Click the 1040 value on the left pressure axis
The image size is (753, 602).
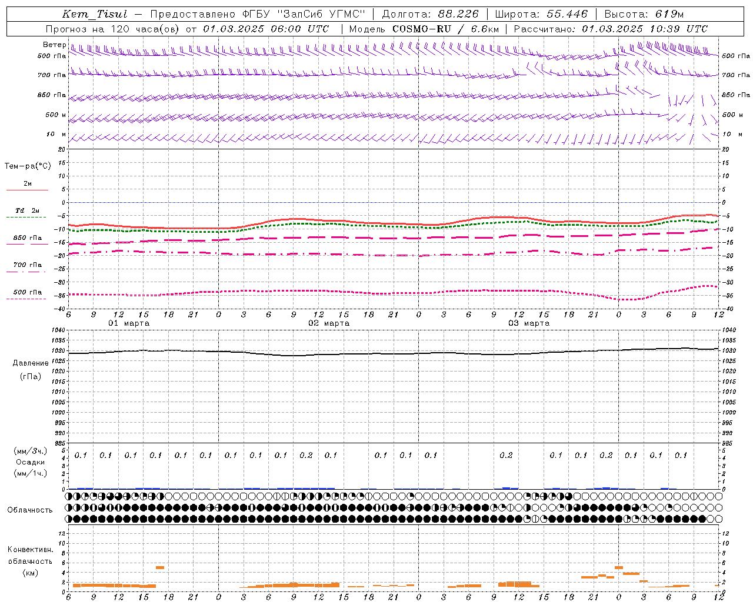(x=58, y=330)
